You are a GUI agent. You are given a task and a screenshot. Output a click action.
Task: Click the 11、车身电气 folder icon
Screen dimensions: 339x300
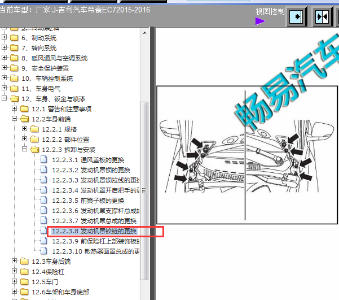[14, 88]
